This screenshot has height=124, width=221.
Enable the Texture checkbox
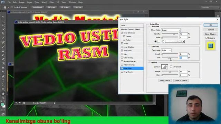pos(124,40)
